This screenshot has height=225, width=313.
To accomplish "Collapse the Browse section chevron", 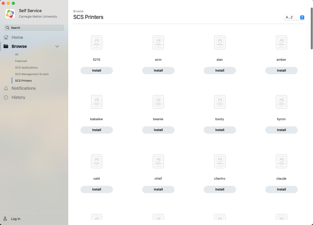I will [x=57, y=46].
